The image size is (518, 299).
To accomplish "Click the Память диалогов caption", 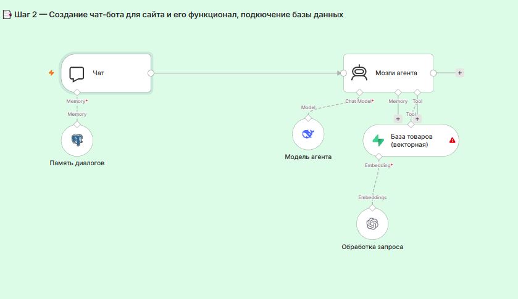I will 77,163.
